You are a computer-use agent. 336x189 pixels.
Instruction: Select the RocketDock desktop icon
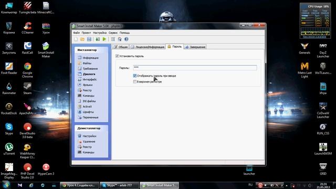tap(9, 109)
